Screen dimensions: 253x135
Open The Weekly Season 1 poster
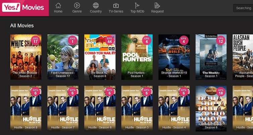211,57
